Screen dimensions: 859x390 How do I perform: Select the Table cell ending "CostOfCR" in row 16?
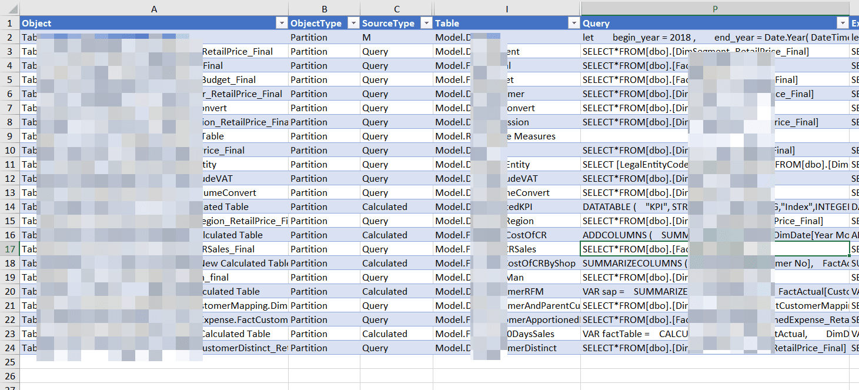(x=507, y=235)
